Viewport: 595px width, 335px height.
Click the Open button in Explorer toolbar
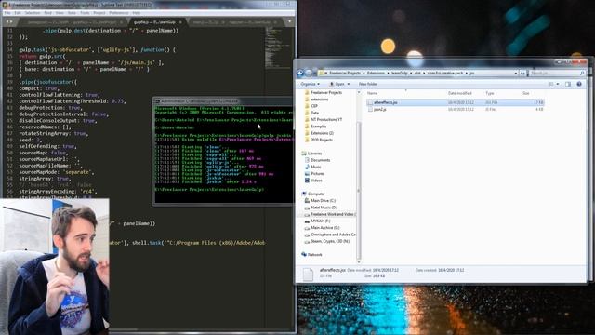click(x=337, y=84)
